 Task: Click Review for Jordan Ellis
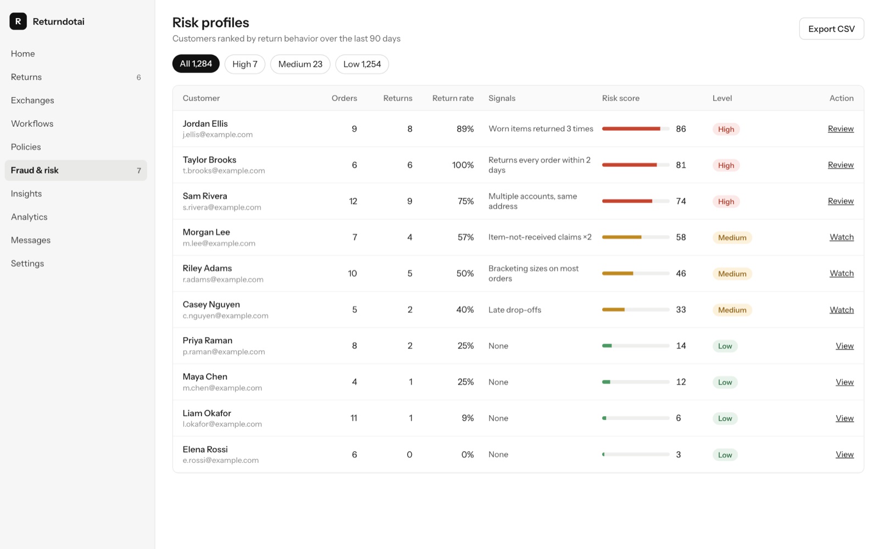tap(841, 128)
